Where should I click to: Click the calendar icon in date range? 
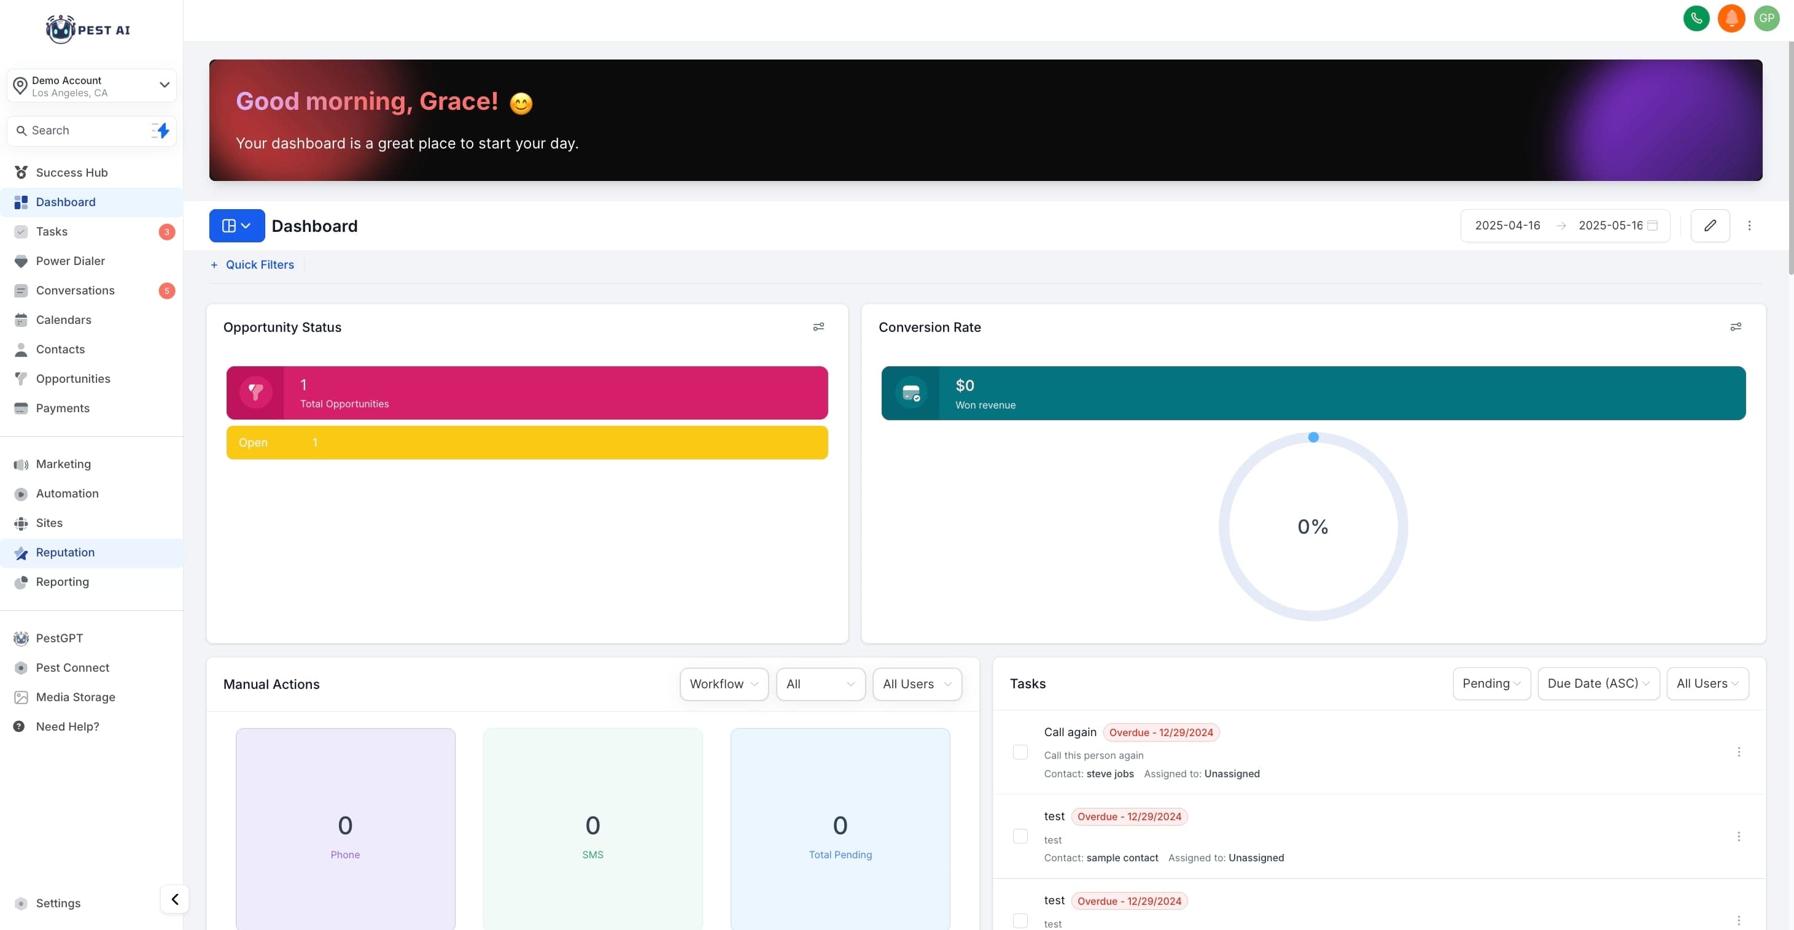(x=1652, y=226)
